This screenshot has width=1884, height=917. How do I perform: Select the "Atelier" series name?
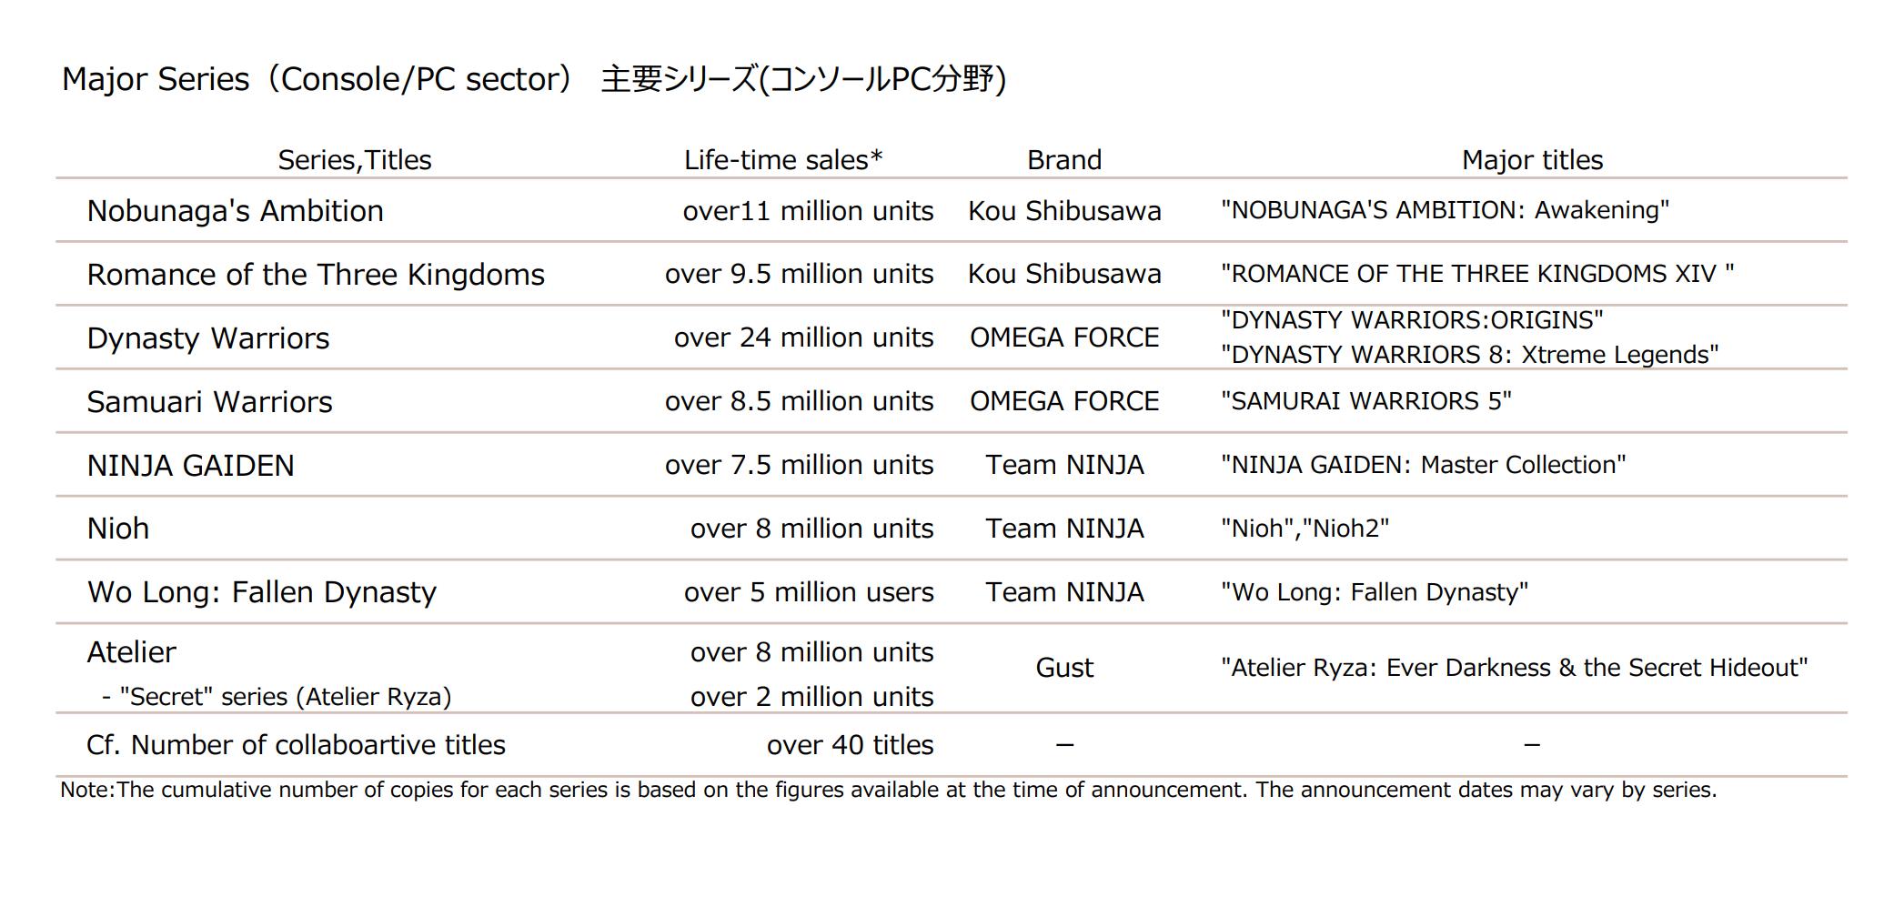coord(131,652)
